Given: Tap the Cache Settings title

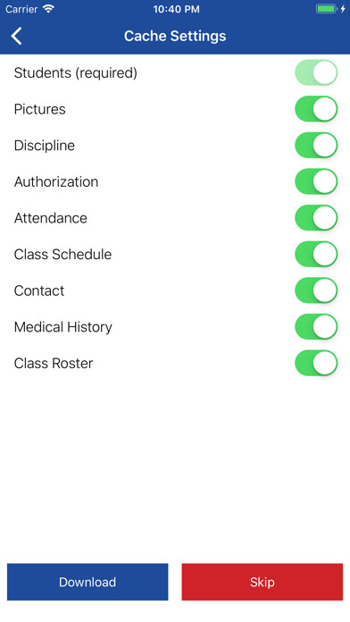Looking at the screenshot, I should (x=175, y=36).
